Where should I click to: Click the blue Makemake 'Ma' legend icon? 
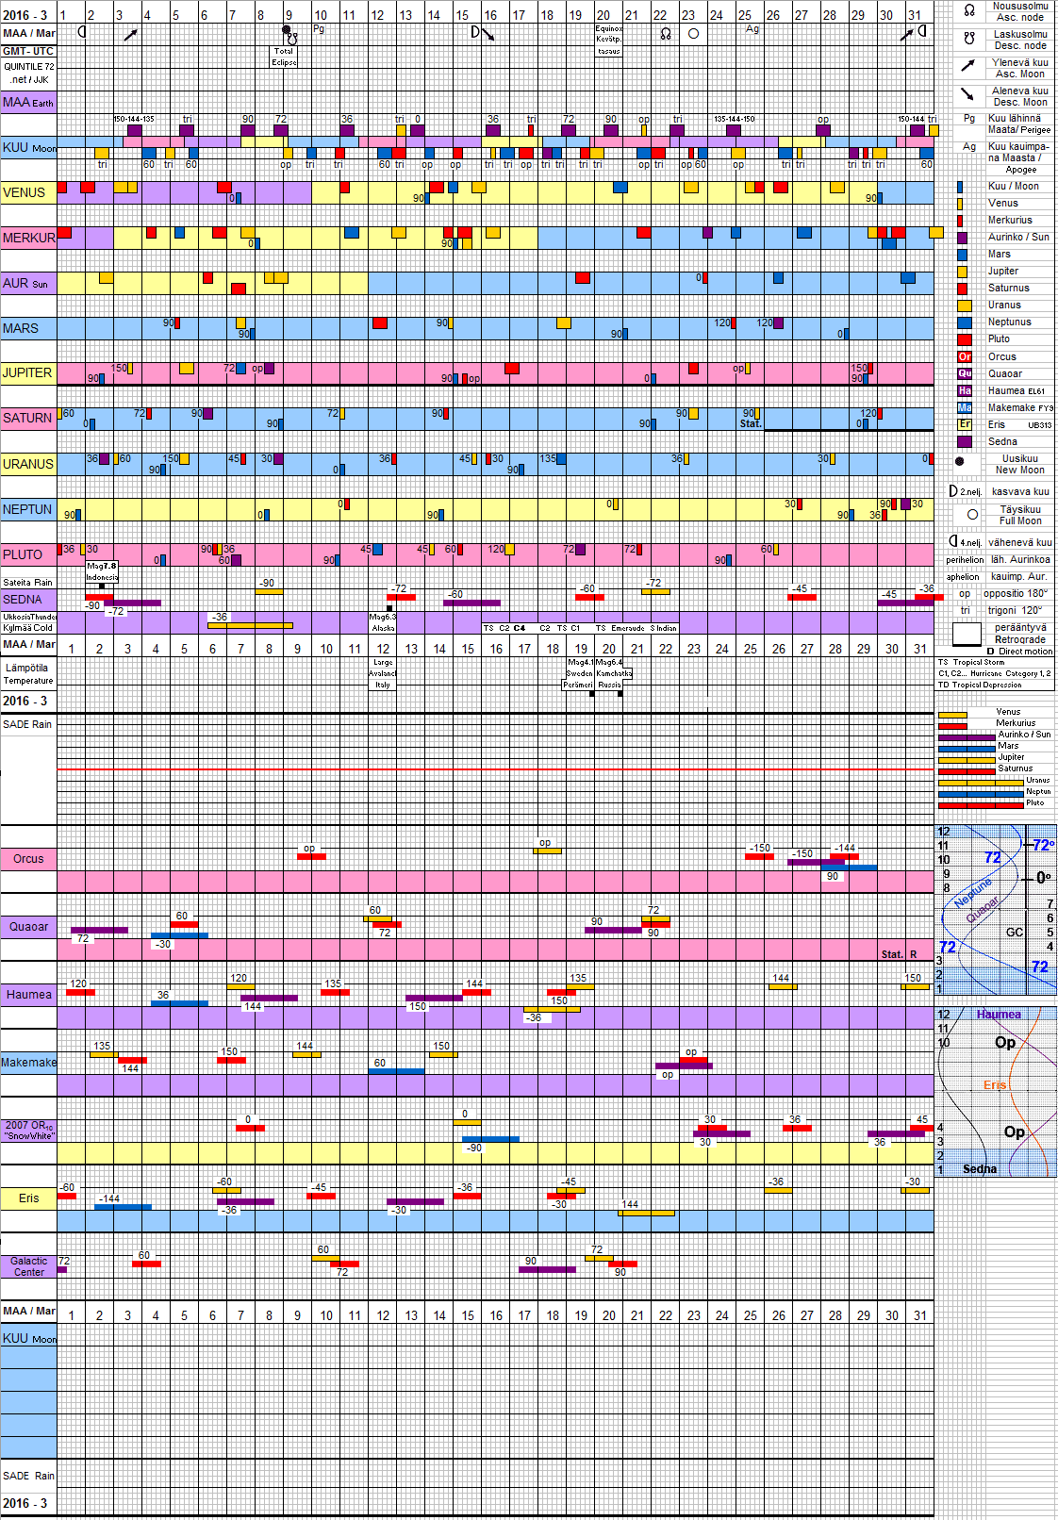(964, 407)
